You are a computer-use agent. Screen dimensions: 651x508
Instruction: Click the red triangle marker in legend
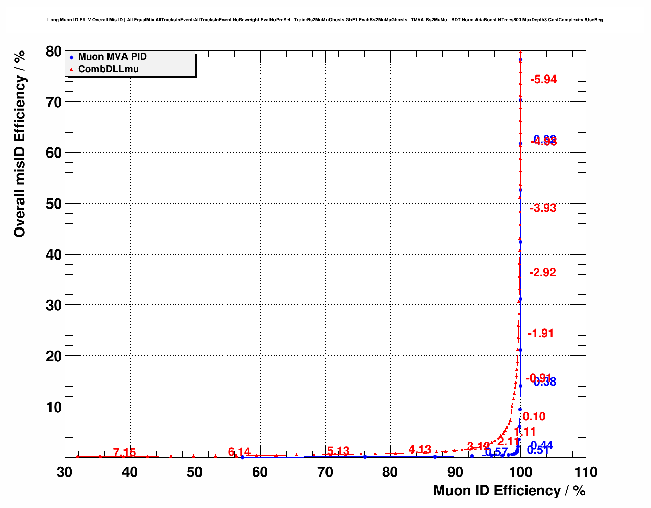point(72,69)
